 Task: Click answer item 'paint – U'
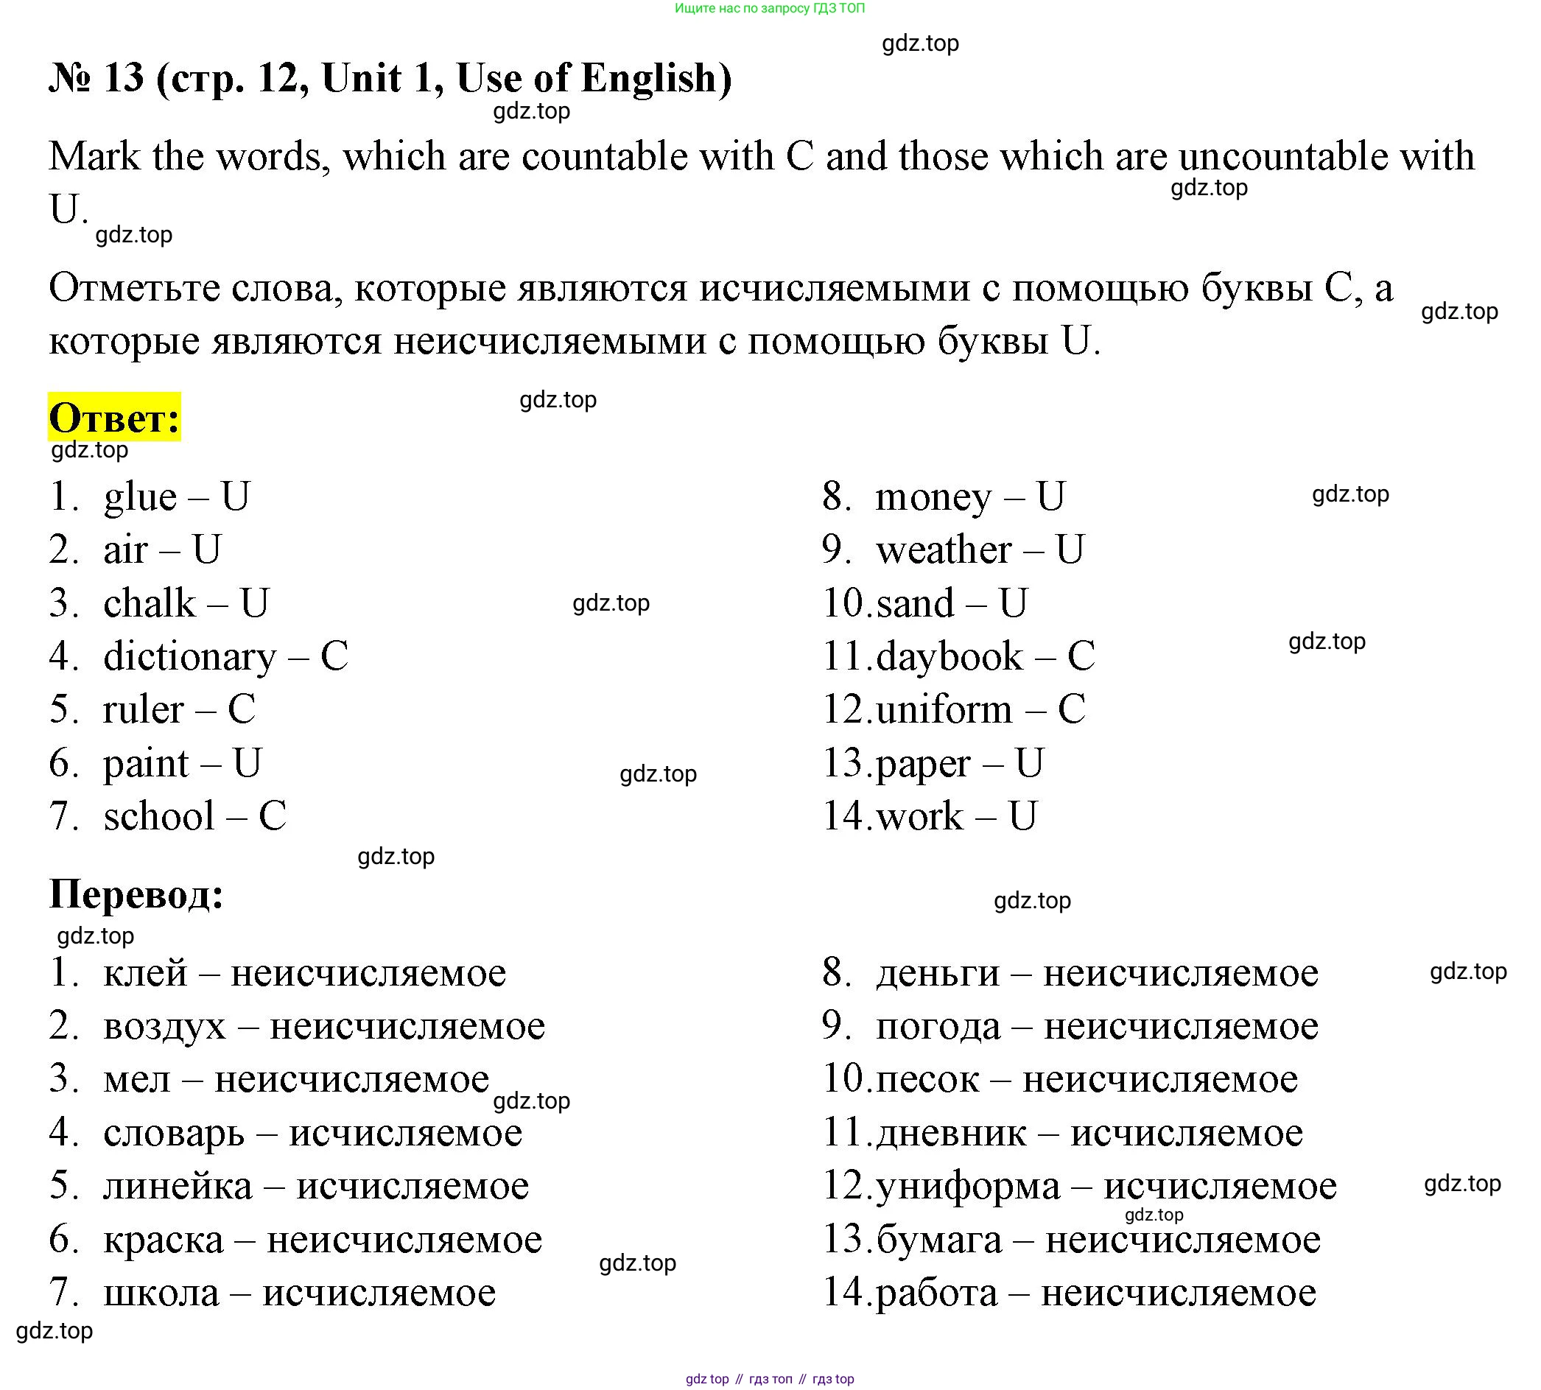pyautogui.click(x=182, y=763)
